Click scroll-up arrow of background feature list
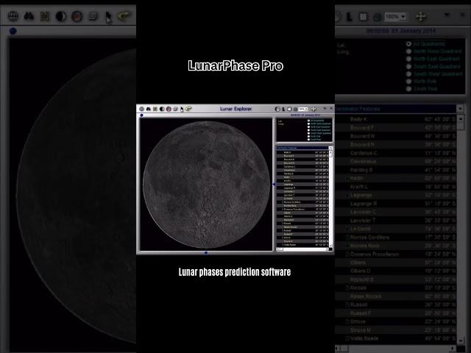471x353 pixels. (x=461, y=118)
